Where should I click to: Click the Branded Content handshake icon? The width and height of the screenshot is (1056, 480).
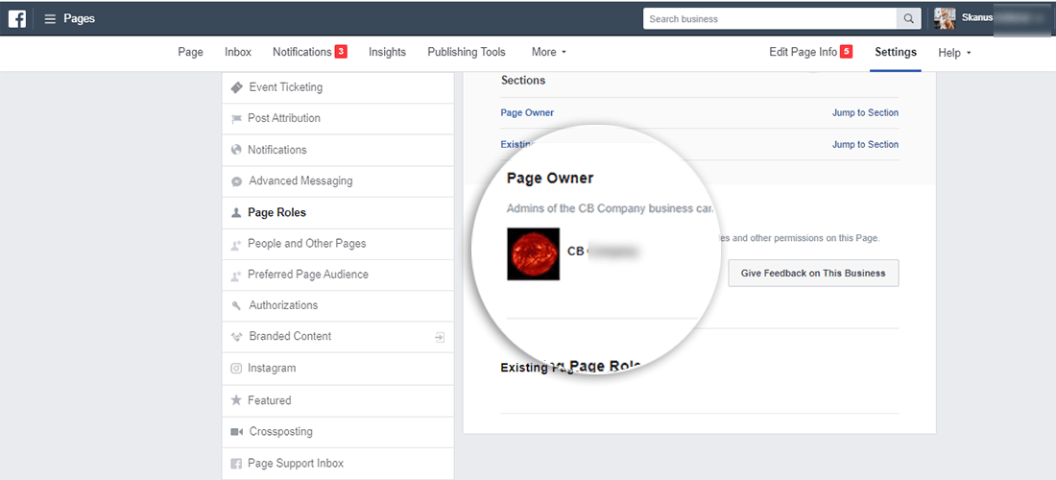236,337
